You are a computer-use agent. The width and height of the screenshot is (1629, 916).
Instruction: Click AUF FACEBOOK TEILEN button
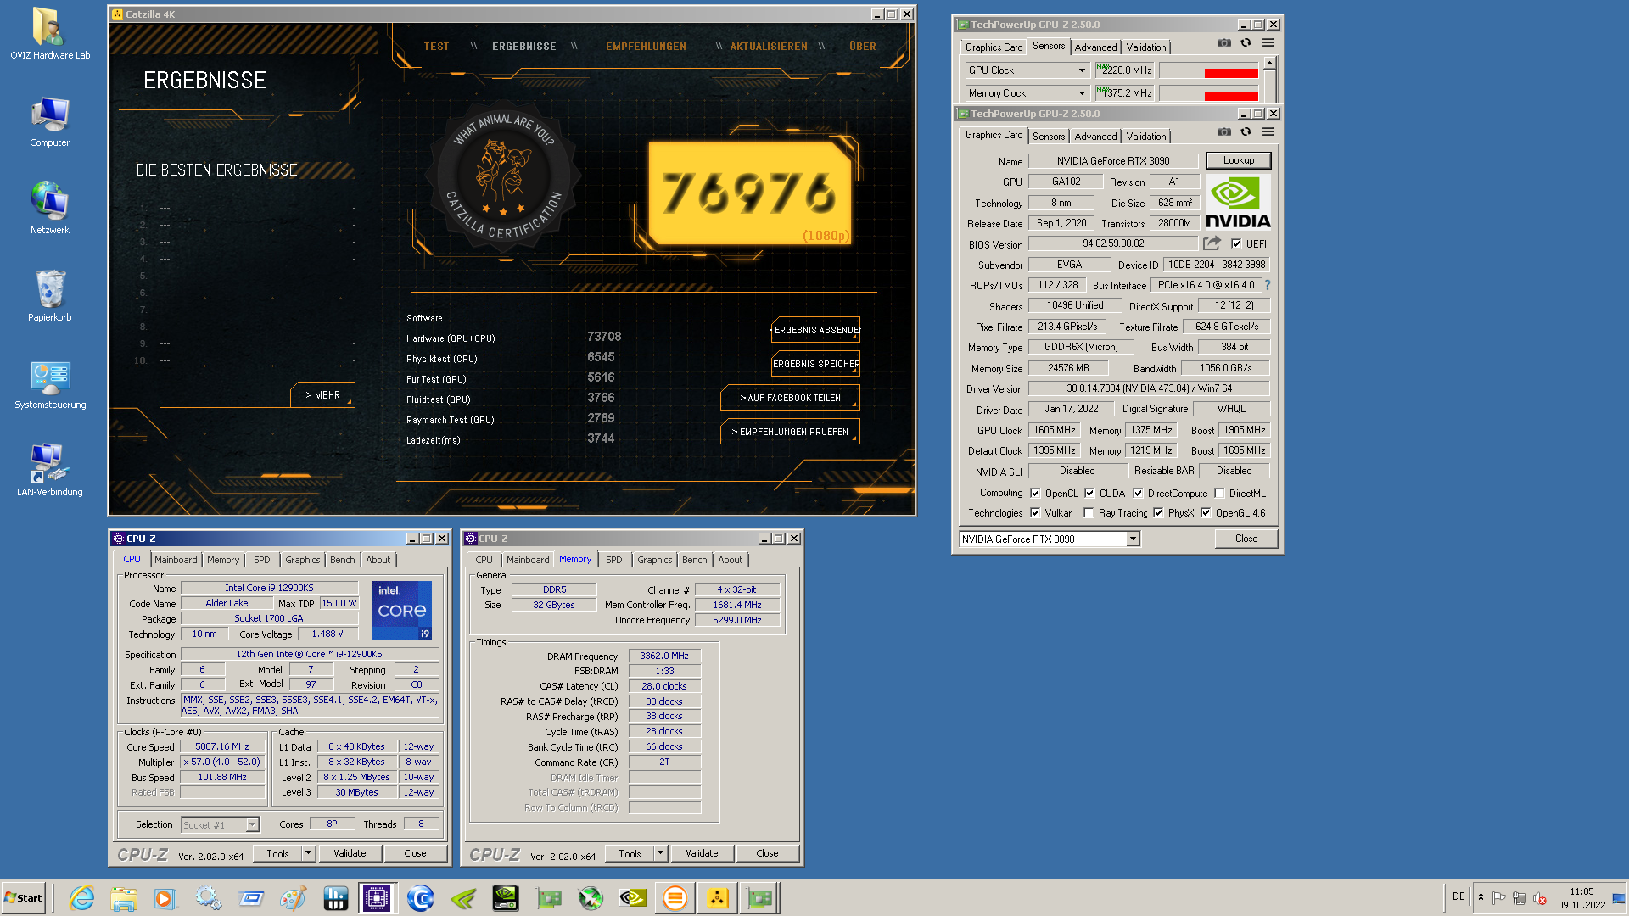790,398
